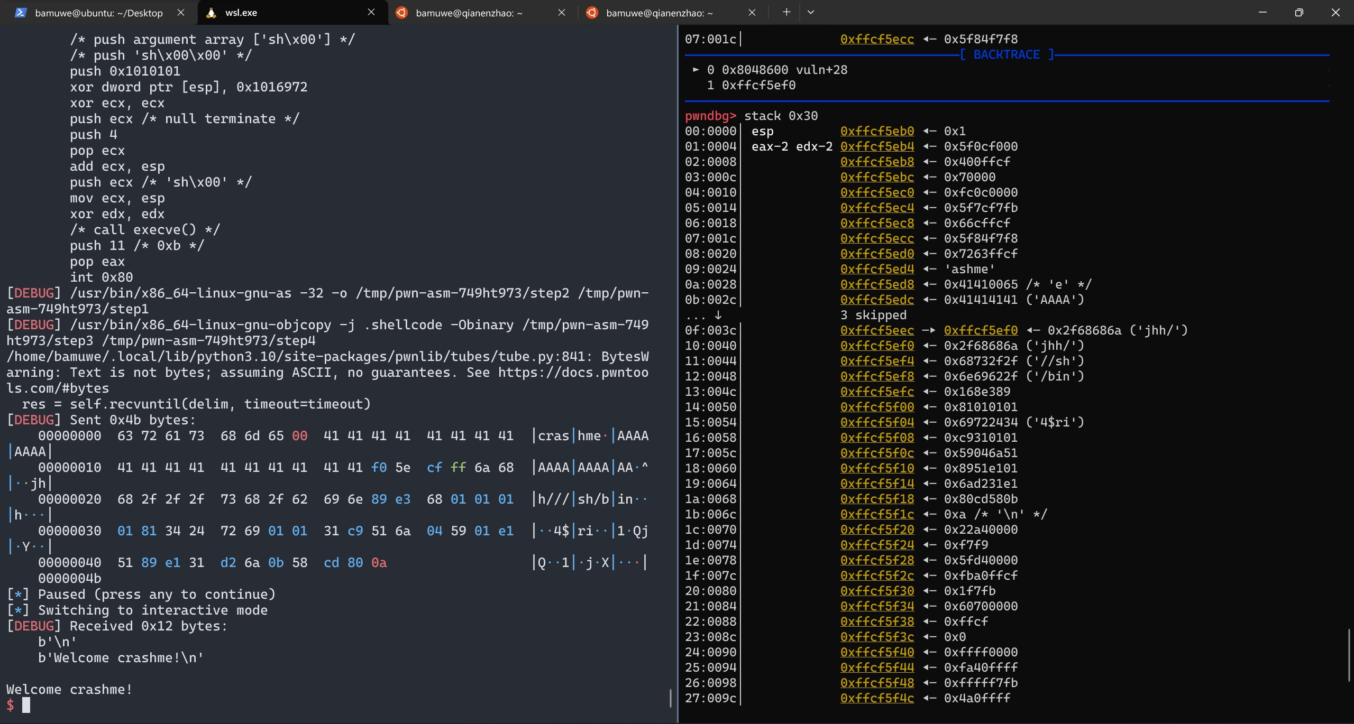Click address 0xffcf5f4c in last row
The width and height of the screenshot is (1354, 724).
click(877, 698)
